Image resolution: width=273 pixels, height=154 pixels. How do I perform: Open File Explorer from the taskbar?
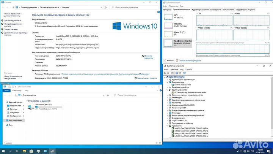tap(24, 151)
